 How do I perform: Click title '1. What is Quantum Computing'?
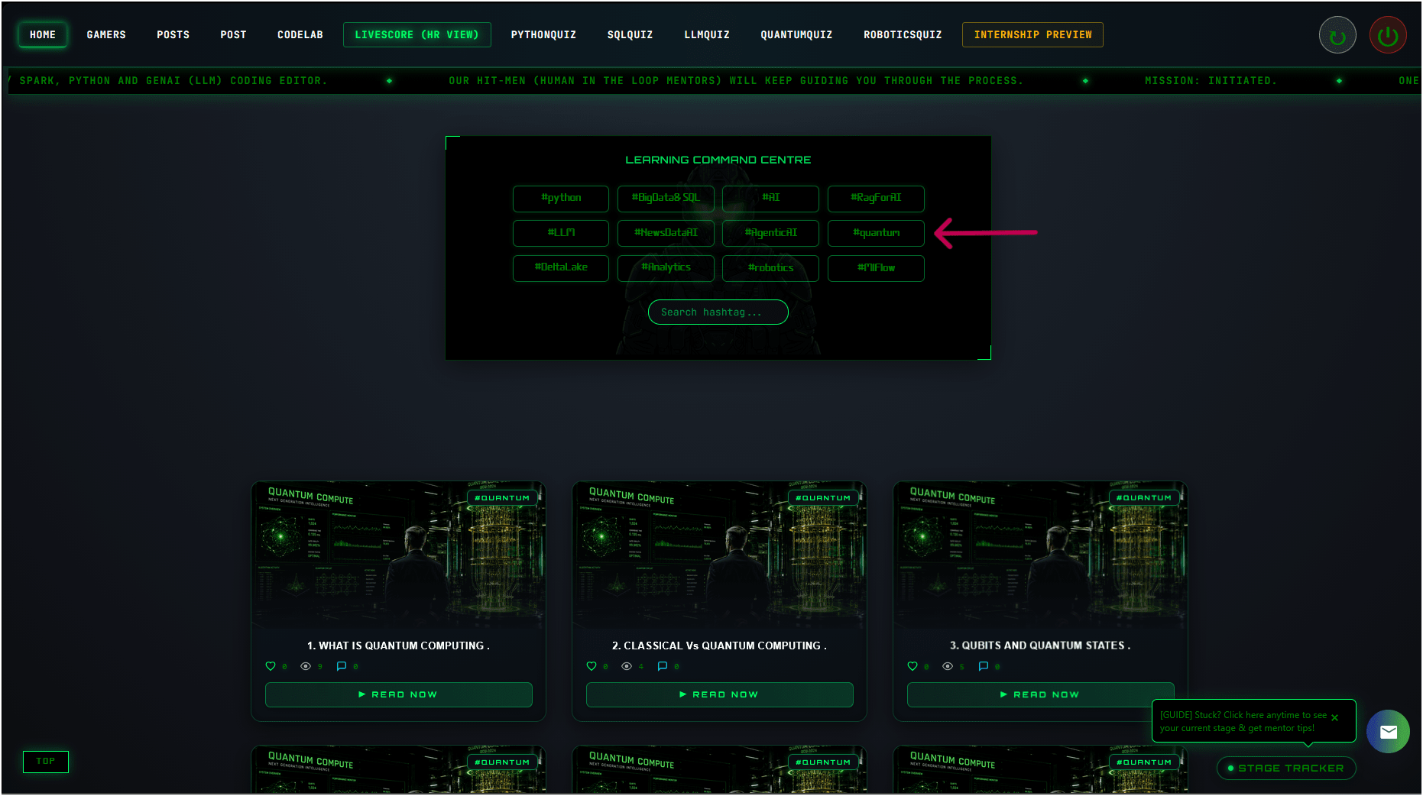click(399, 646)
